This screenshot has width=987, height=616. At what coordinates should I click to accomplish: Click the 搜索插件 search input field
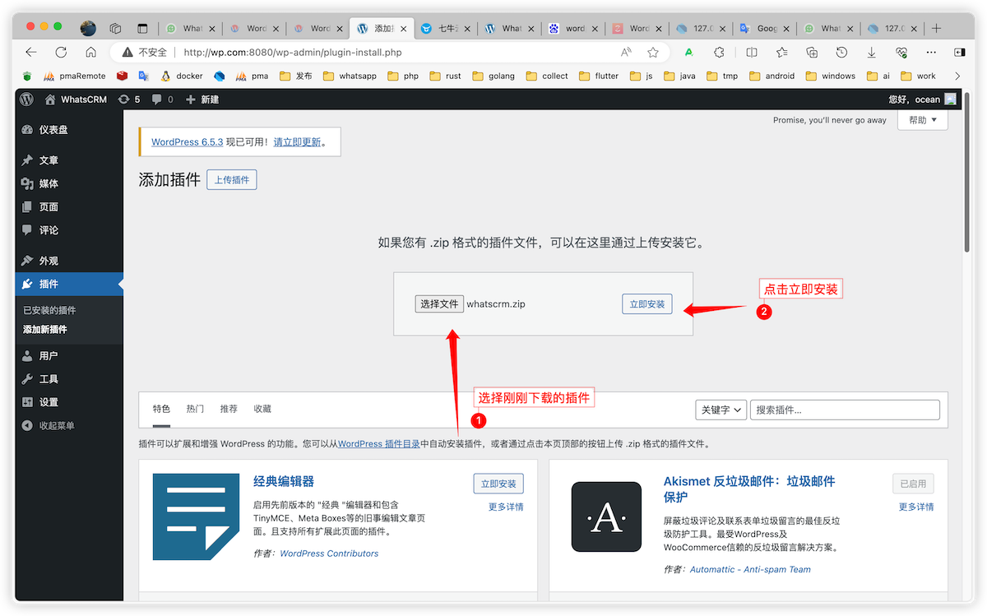(845, 410)
